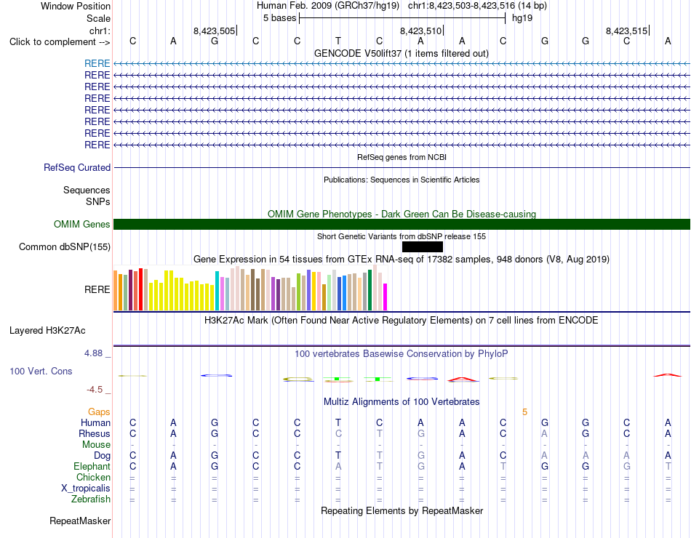Open the OMIM Genes track label

coord(82,224)
